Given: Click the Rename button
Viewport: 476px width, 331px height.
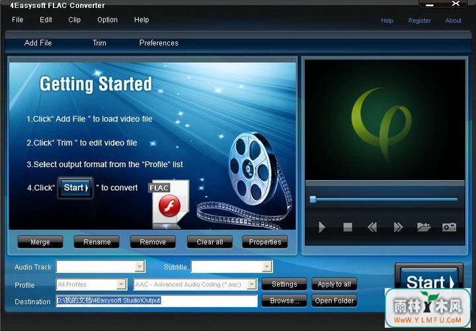Looking at the screenshot, I should click(x=97, y=242).
